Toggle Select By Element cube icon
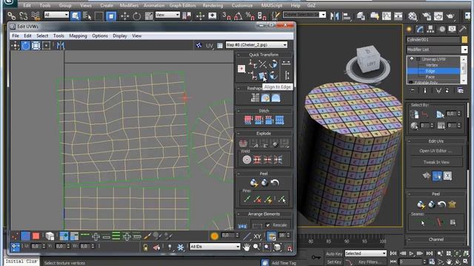 (x=50, y=236)
